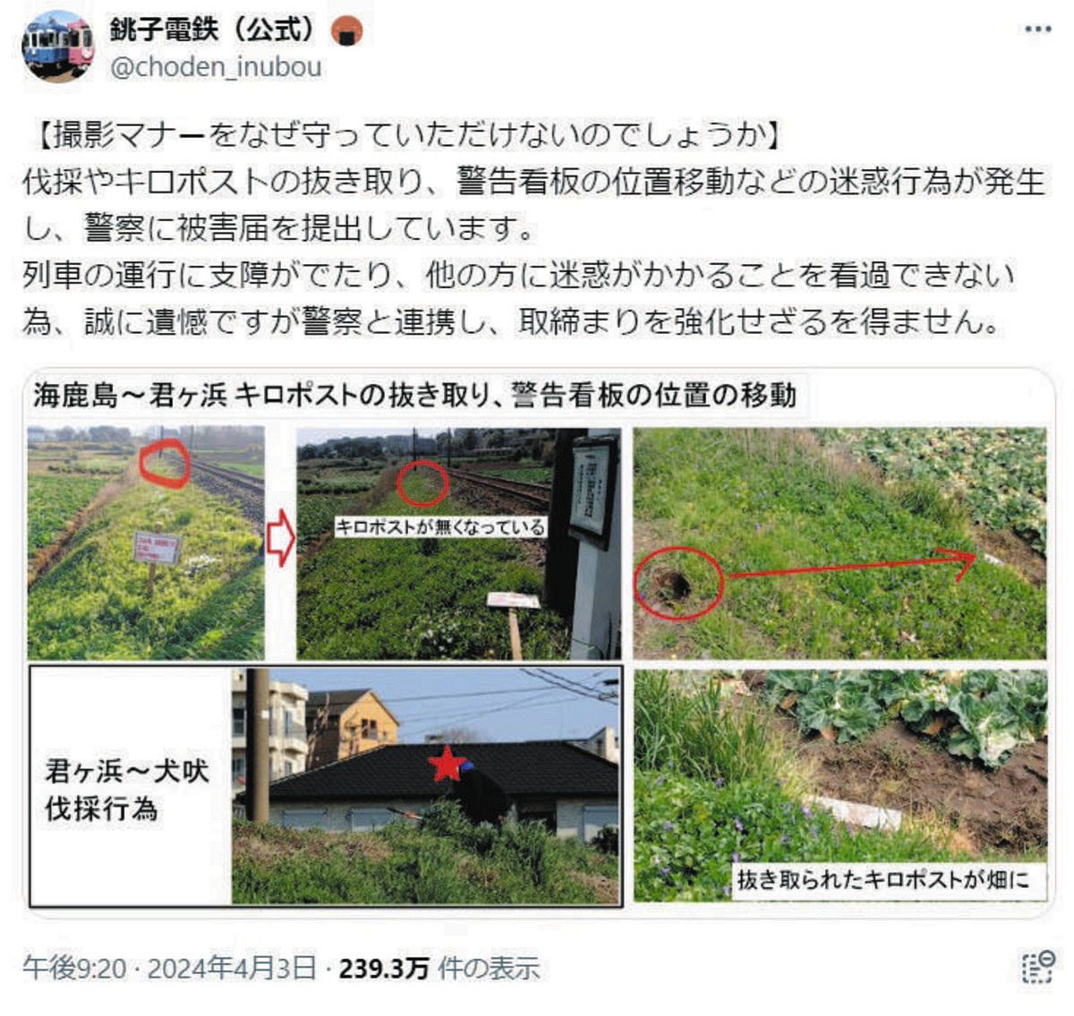Open the photo captioned 抜き取られたキロポストが畑に
Screen dimensions: 1074x1016
840,785
